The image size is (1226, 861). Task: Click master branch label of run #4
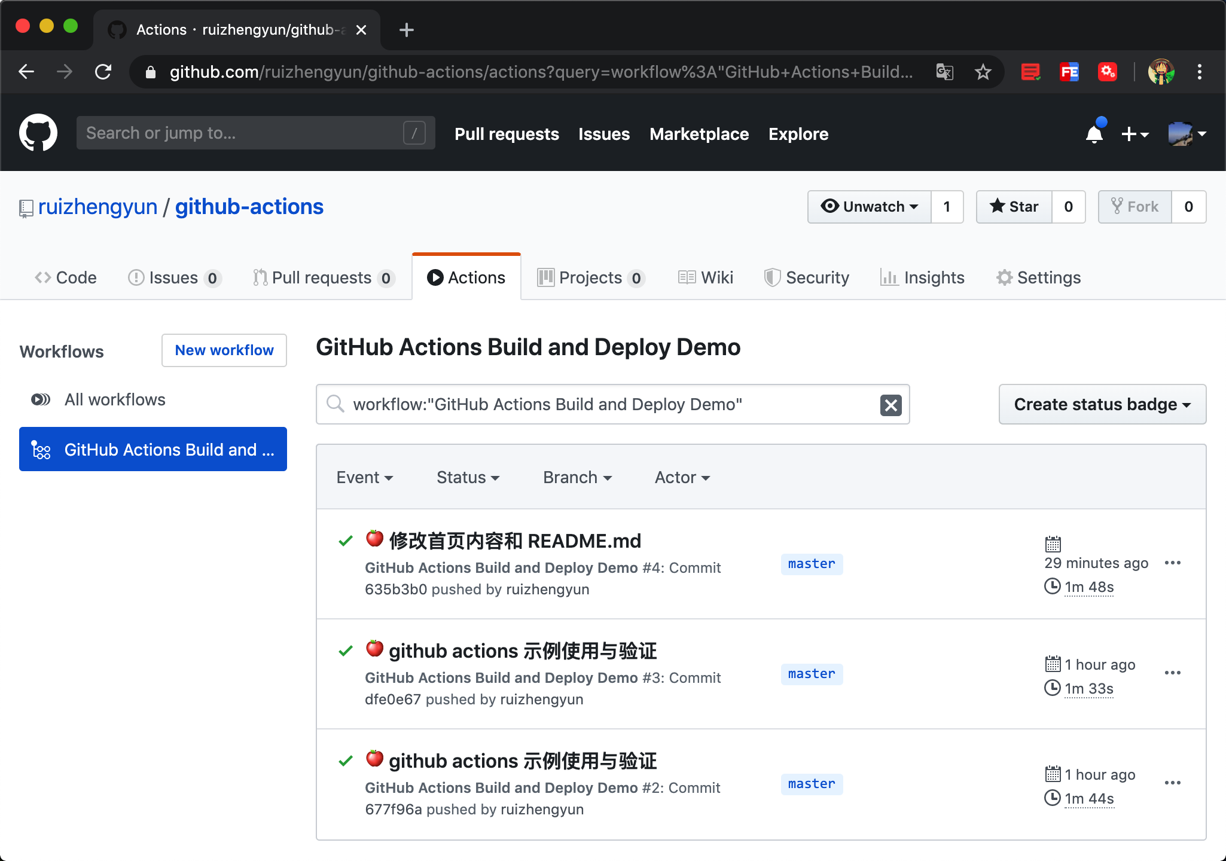click(812, 564)
